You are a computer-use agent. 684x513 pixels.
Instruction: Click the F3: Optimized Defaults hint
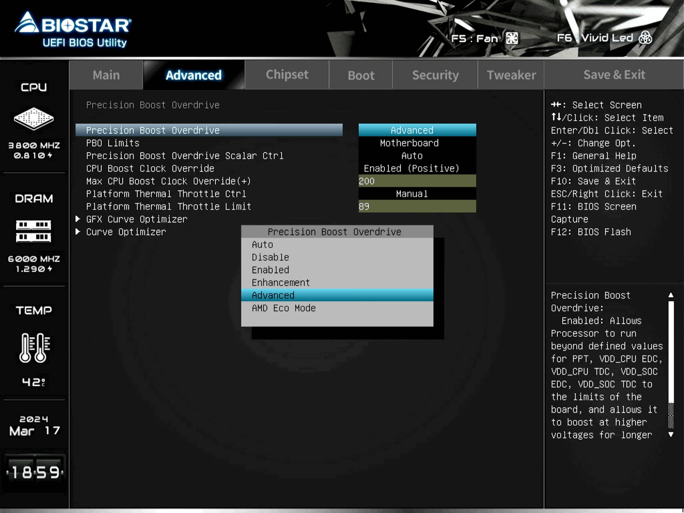610,168
